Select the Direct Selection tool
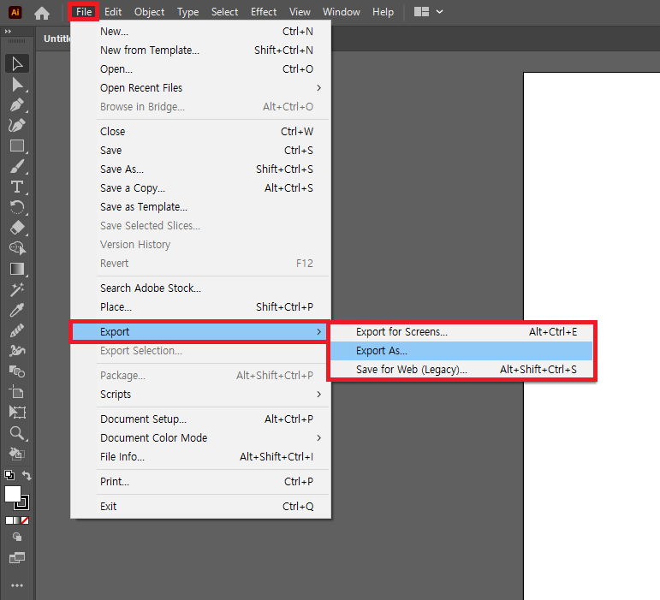 coord(17,85)
